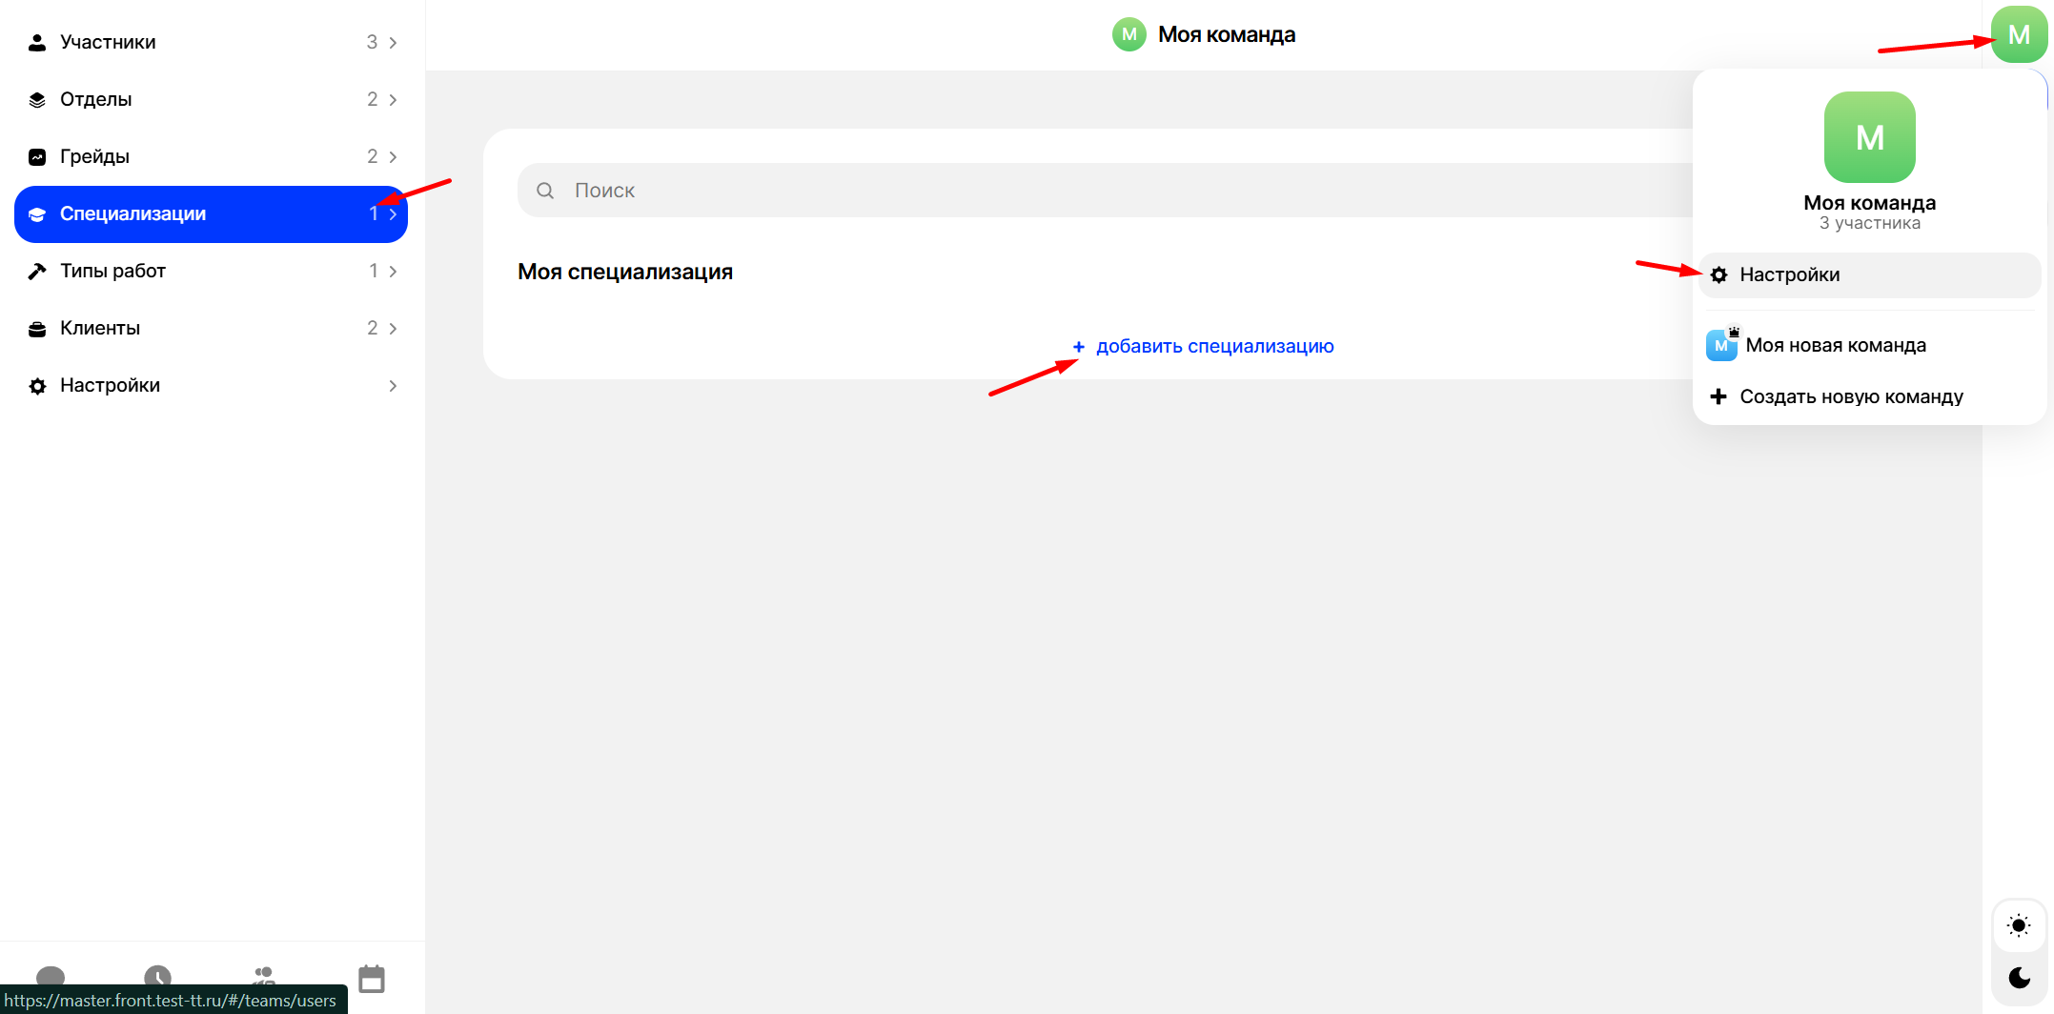Expand the Клиенты chevron arrow

pyautogui.click(x=393, y=329)
